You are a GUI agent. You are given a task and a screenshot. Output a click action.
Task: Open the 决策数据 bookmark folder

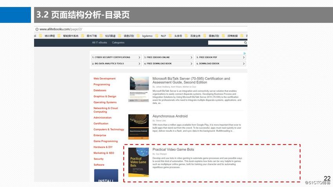coord(230,36)
